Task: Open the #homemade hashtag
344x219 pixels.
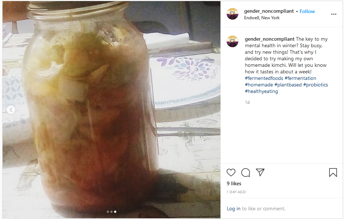Action: coord(259,85)
